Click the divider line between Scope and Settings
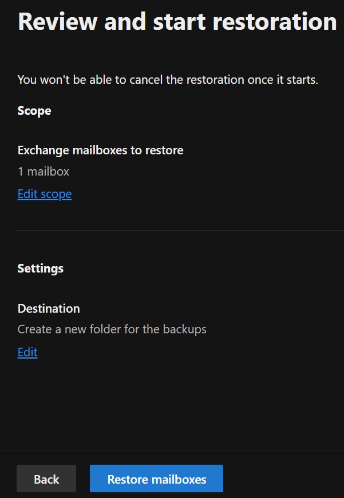The image size is (344, 498). click(x=180, y=230)
